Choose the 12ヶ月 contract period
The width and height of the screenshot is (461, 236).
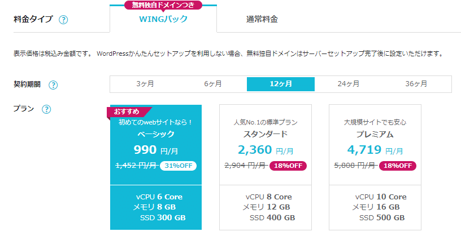pyautogui.click(x=281, y=84)
